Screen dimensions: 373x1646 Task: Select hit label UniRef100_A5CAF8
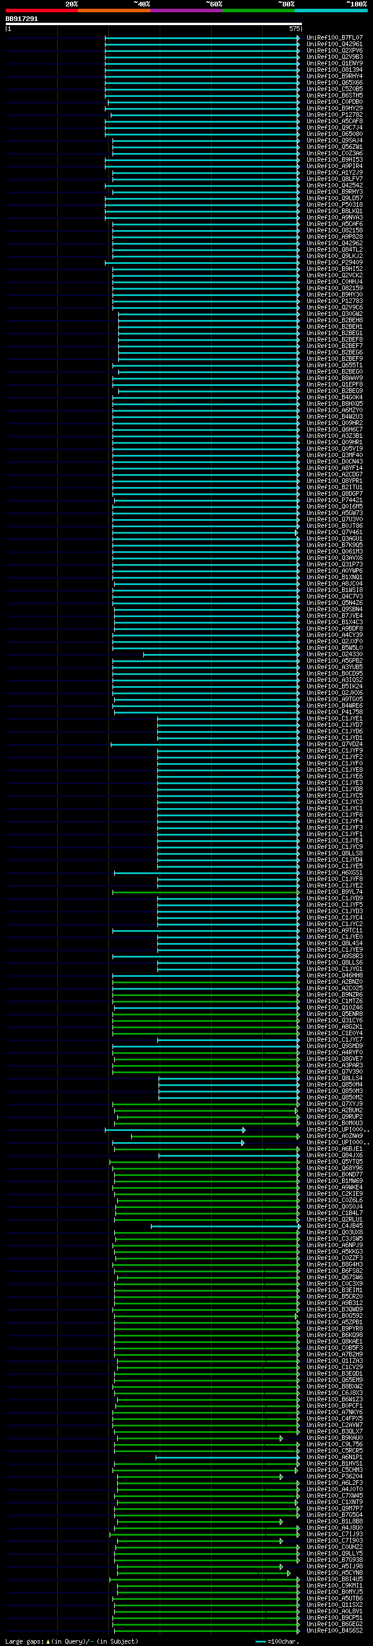(335, 121)
